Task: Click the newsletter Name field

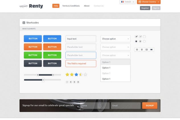Action: pos(95,105)
